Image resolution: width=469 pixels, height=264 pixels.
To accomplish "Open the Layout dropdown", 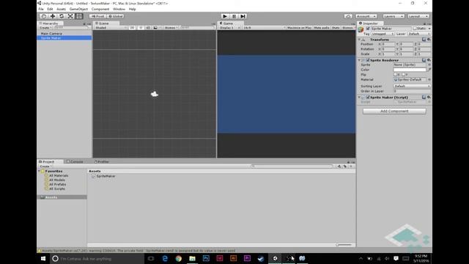I will [418, 16].
